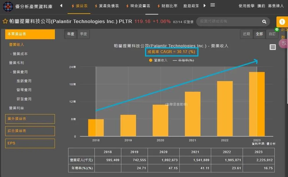Open the 財務比率 tab
Image resolution: width=288 pixels, height=177 pixels.
coord(167,6)
